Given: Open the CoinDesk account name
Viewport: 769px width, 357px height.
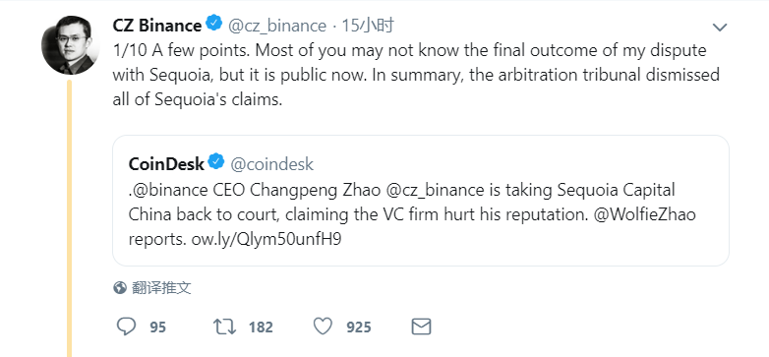Looking at the screenshot, I should coord(166,164).
